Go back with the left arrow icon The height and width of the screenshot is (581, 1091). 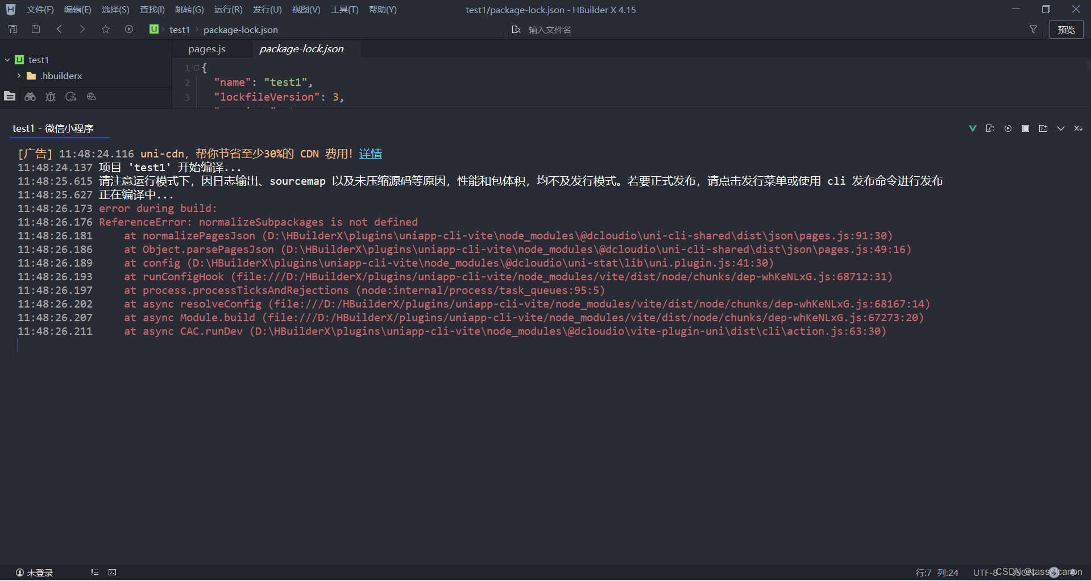59,29
